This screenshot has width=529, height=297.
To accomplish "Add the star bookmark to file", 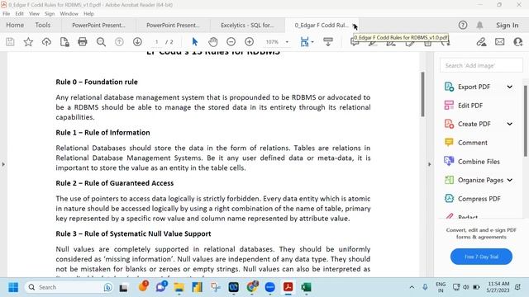I will (x=28, y=42).
